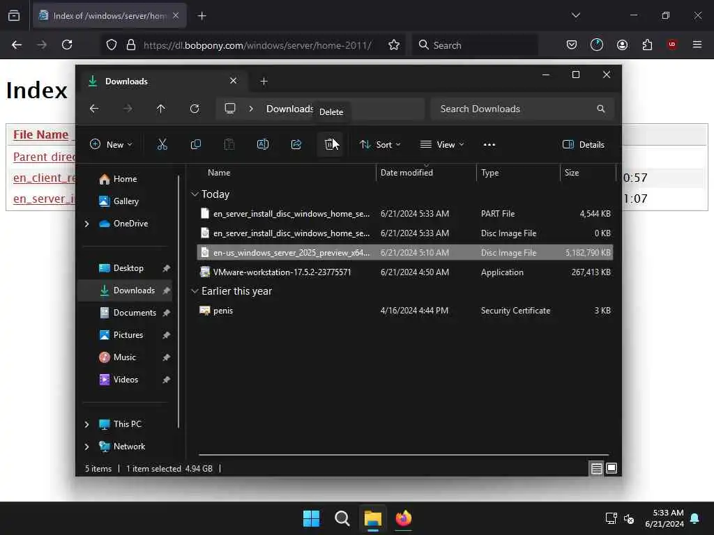Click the breadcrumb chevron before Downloads
The height and width of the screenshot is (535, 714).
point(251,109)
